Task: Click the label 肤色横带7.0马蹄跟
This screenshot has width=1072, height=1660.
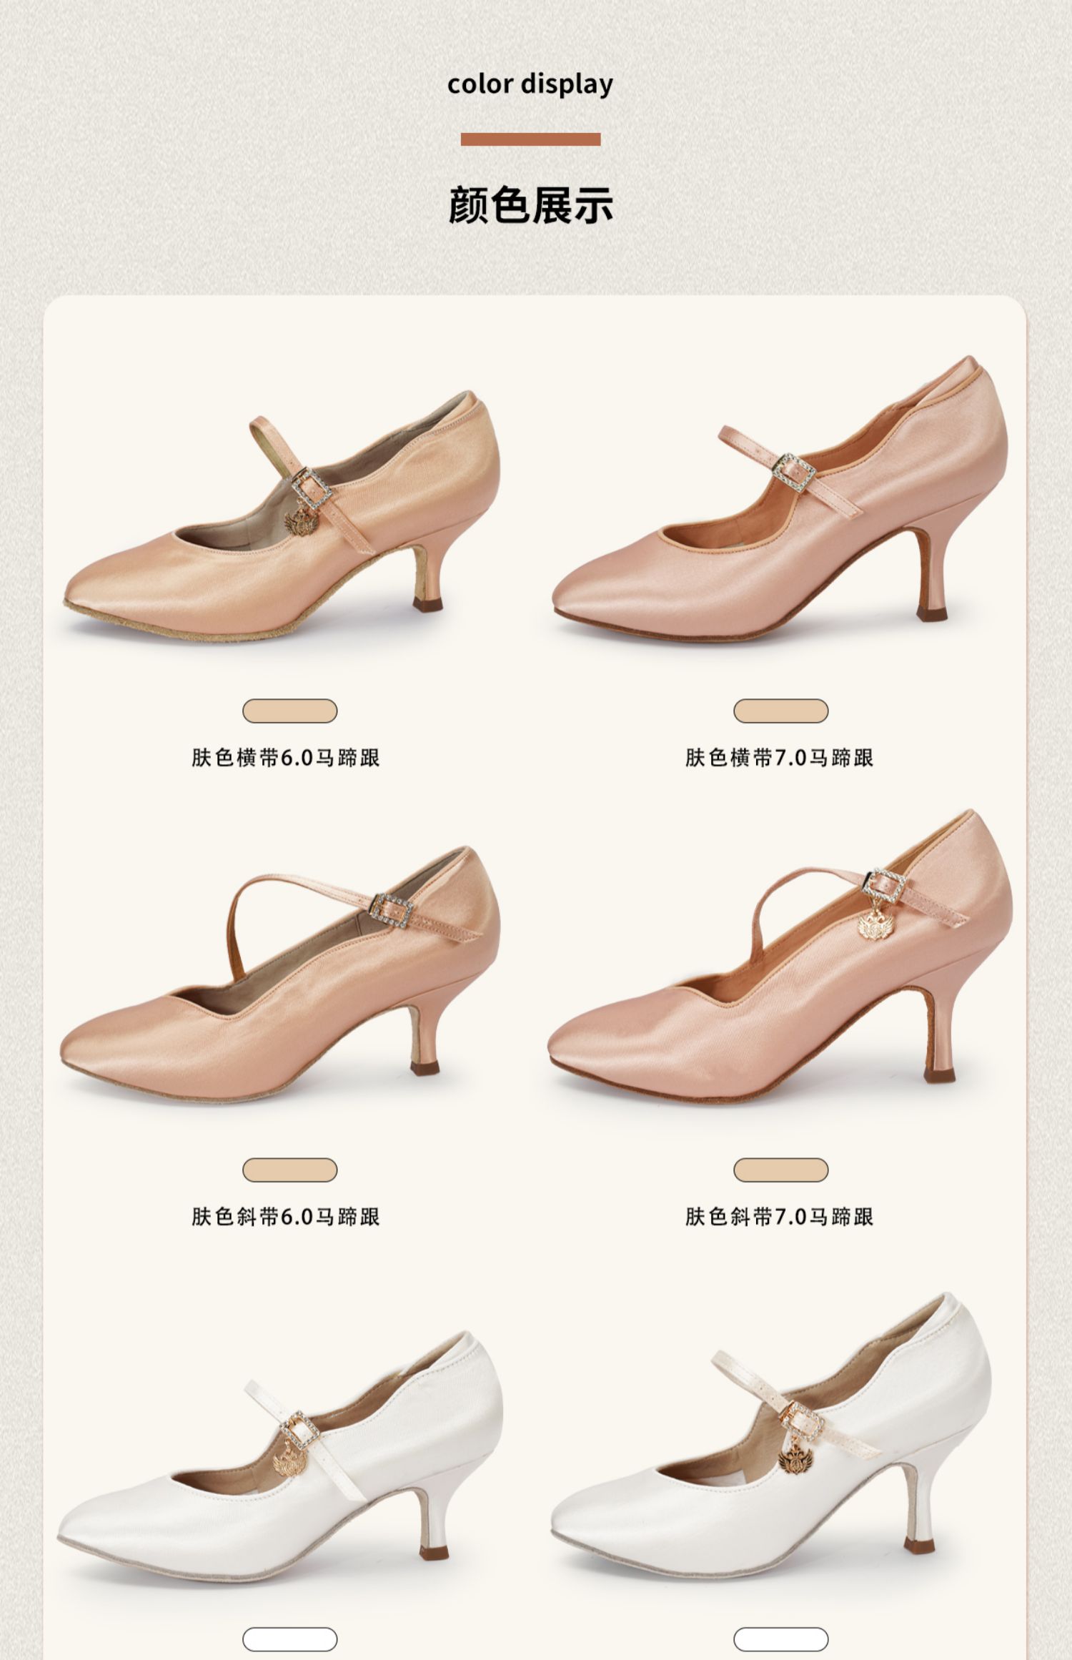Action: click(779, 758)
